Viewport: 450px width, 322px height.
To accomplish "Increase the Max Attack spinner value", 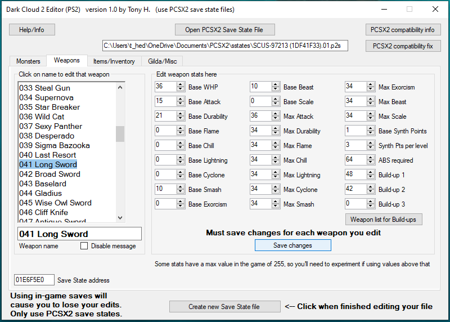I will click(276, 114).
